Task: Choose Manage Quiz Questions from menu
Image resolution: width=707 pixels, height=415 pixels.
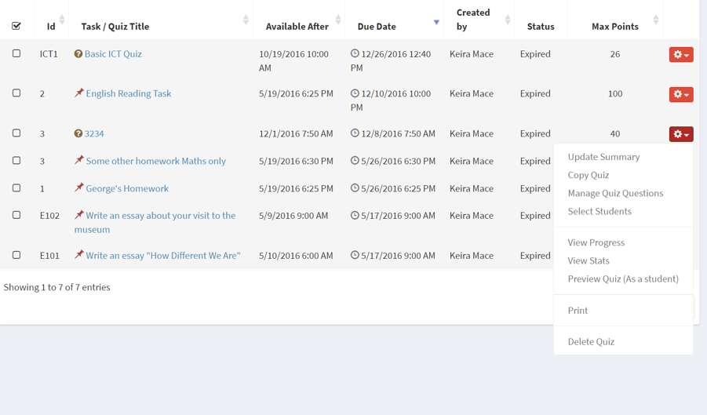Action: click(x=615, y=193)
